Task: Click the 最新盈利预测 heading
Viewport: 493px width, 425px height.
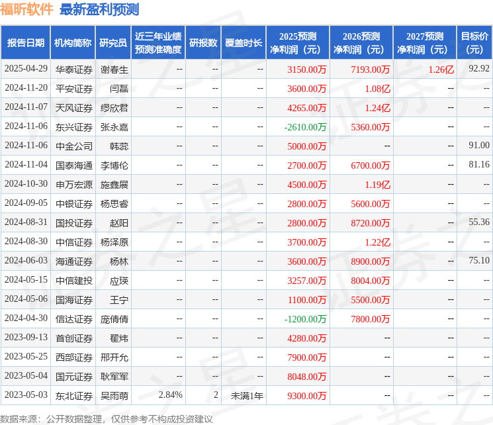Action: point(99,9)
